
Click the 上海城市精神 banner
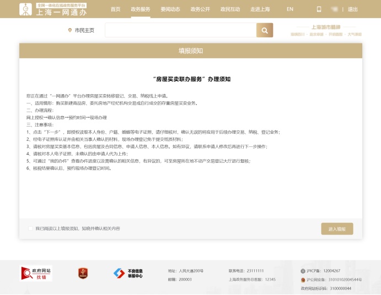tap(326, 30)
